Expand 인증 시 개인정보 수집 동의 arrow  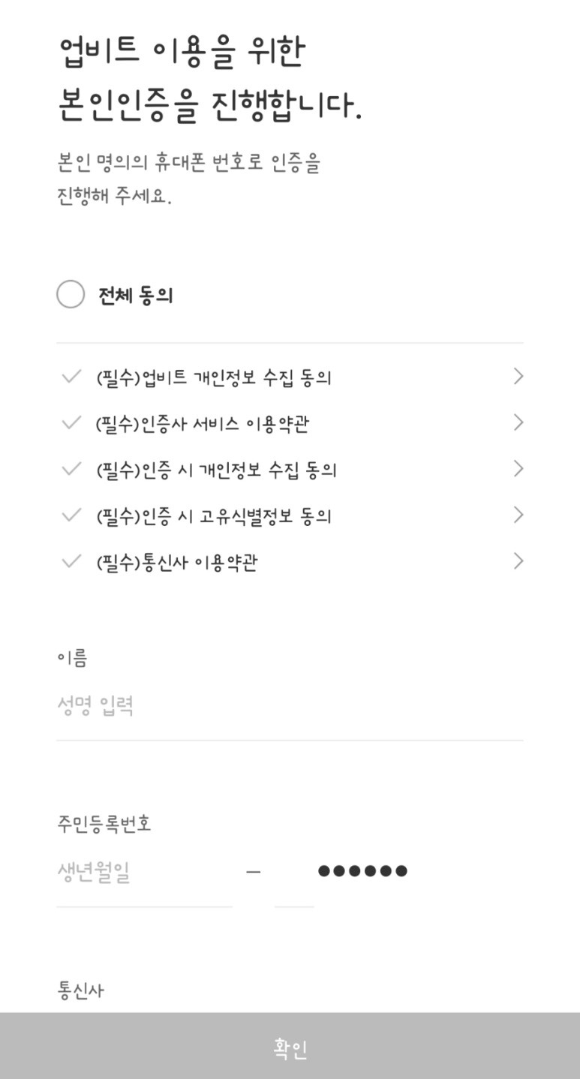coord(518,470)
